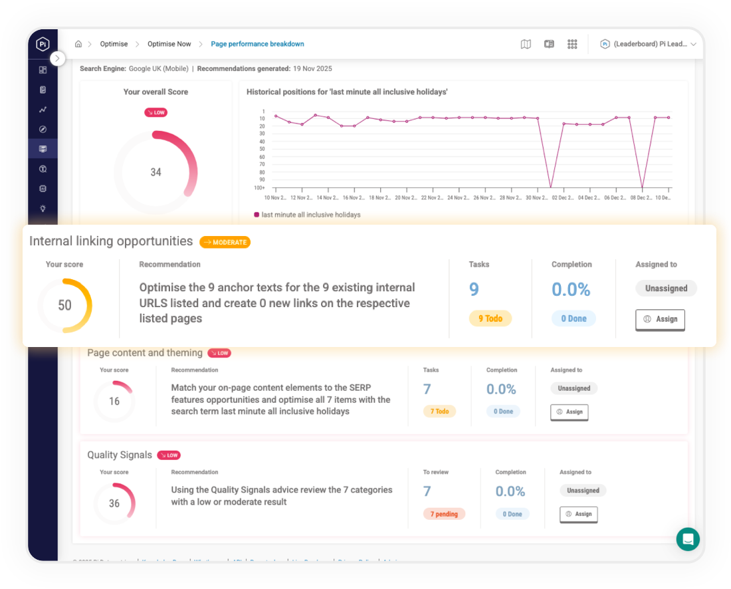The width and height of the screenshot is (731, 589).
Task: Click Assign on the Internal linking opportunities card
Action: pos(660,320)
